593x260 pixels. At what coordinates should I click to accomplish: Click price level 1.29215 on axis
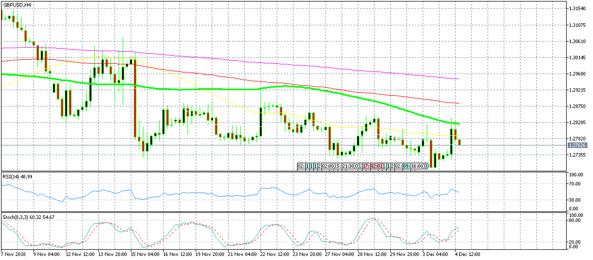pos(577,90)
